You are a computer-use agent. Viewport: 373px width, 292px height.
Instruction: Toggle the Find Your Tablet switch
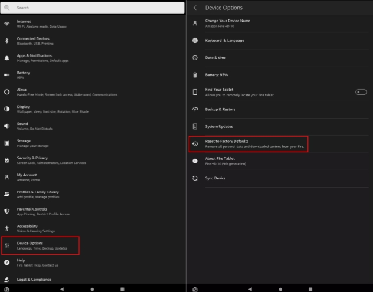[x=361, y=92]
